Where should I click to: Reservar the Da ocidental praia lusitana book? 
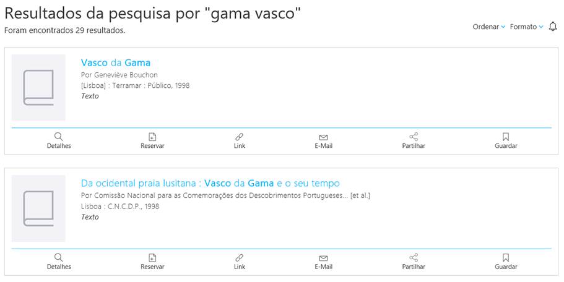[x=152, y=262]
